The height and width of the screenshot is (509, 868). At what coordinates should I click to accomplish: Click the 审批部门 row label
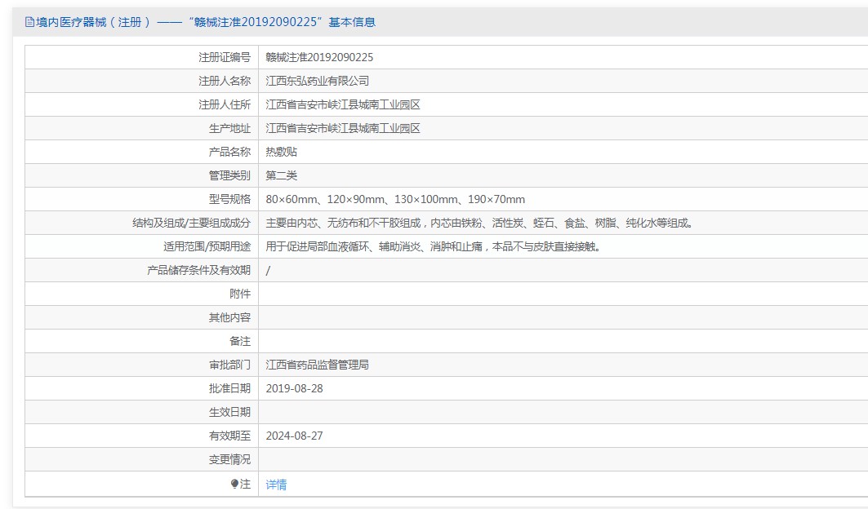[x=229, y=365]
